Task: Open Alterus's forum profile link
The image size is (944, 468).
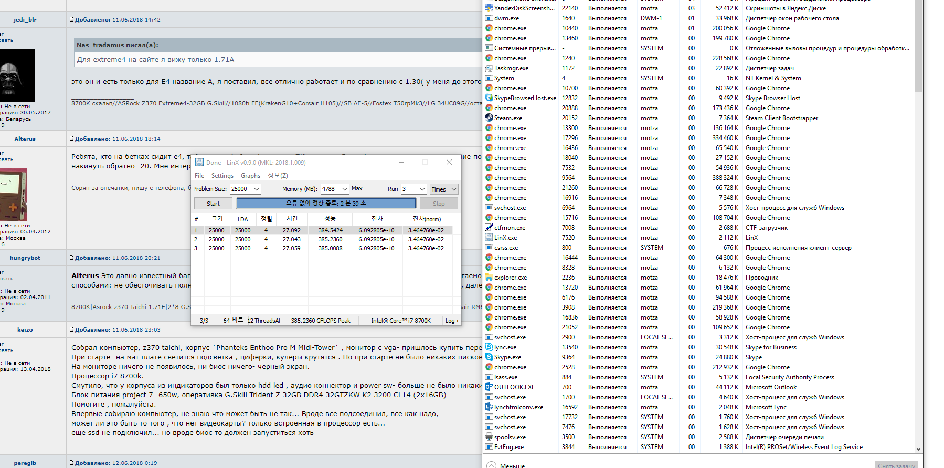Action: tap(25, 139)
